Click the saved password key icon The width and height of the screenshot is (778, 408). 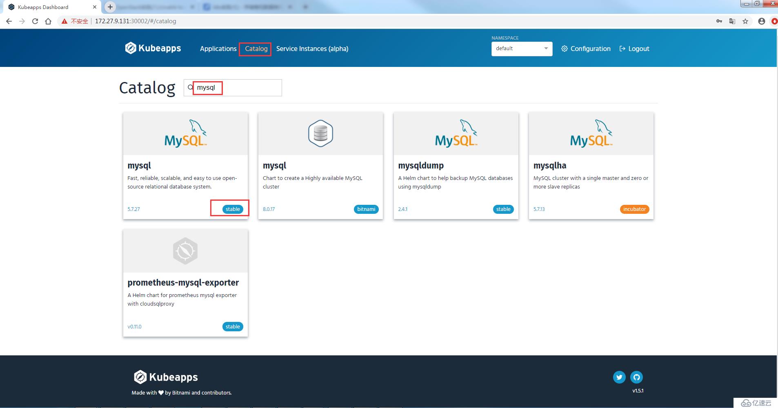(719, 21)
